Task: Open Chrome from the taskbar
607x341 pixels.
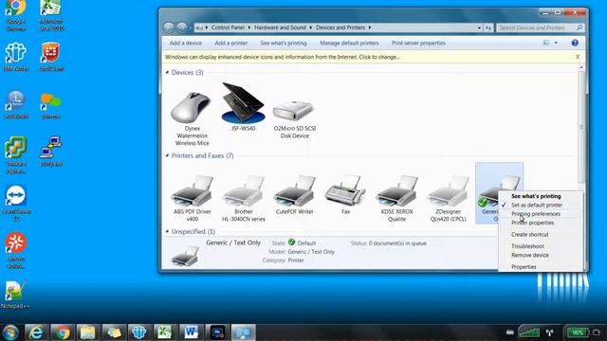Action: pos(62,332)
